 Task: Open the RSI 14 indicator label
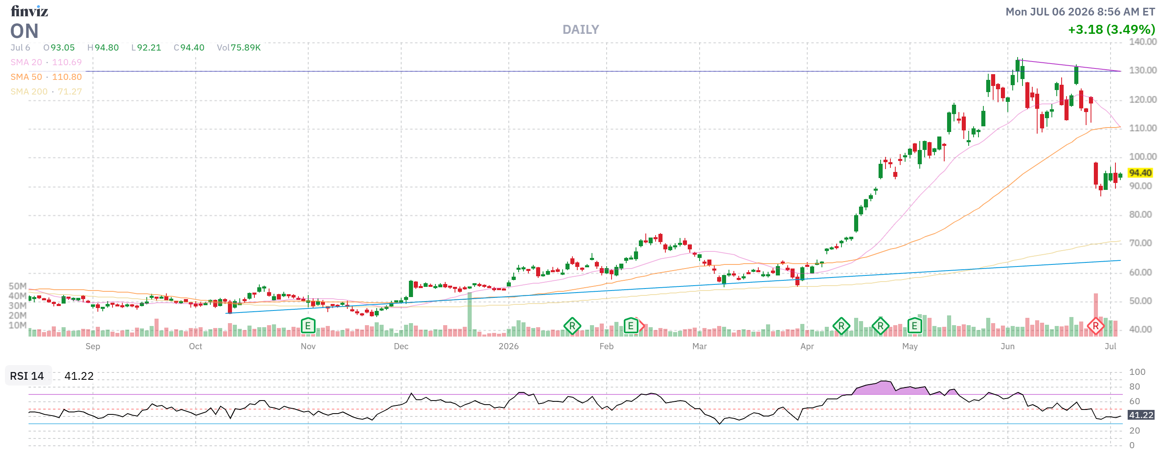27,376
